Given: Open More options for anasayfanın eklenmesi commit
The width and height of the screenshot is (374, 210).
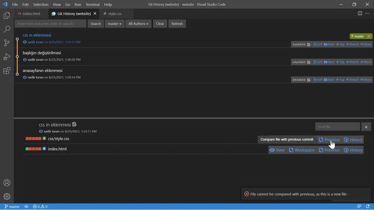Looking at the screenshot, I should (366, 80).
